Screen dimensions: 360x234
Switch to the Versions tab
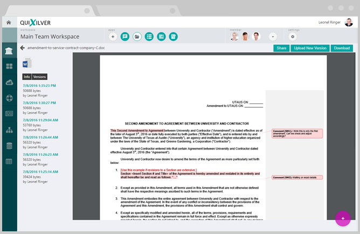[x=39, y=77]
